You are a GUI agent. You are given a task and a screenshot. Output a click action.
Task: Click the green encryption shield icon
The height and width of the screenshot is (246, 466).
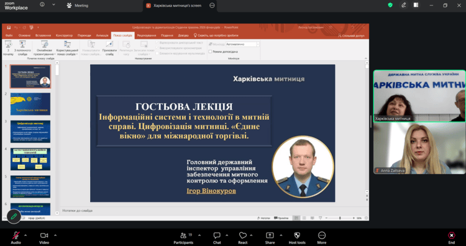(390, 5)
